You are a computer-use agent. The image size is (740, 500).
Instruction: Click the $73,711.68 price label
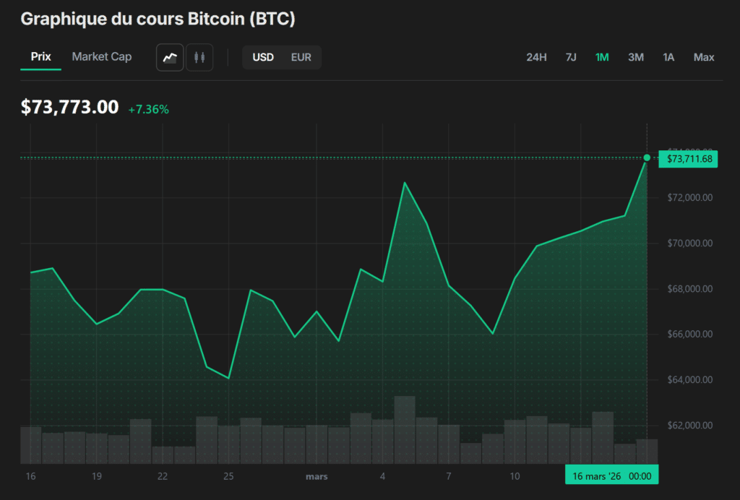click(x=688, y=159)
